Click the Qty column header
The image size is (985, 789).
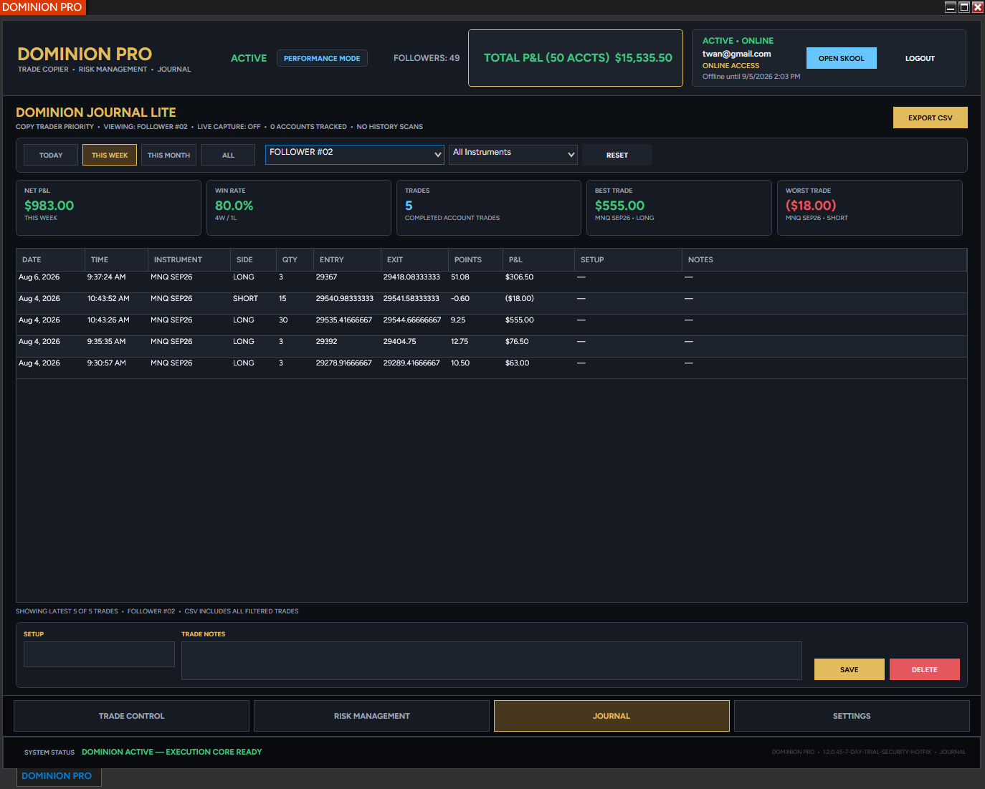click(x=295, y=259)
